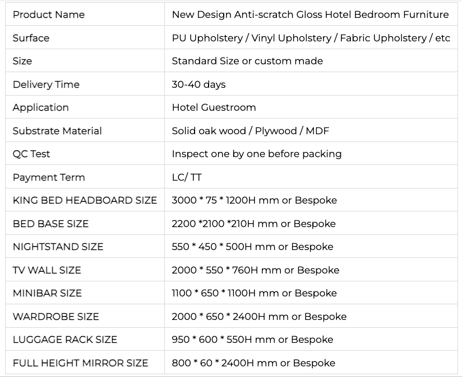Click the "Substrate Material" label
The height and width of the screenshot is (377, 462).
click(x=57, y=131)
